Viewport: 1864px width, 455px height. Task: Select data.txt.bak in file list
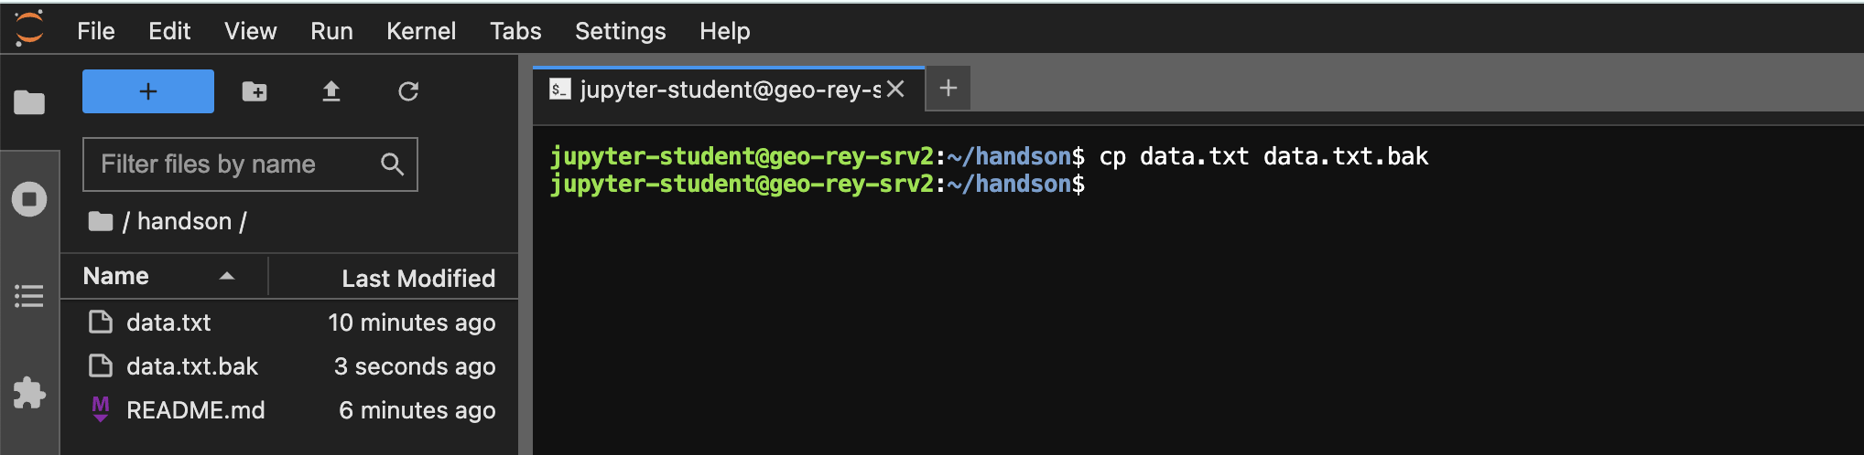tap(192, 366)
